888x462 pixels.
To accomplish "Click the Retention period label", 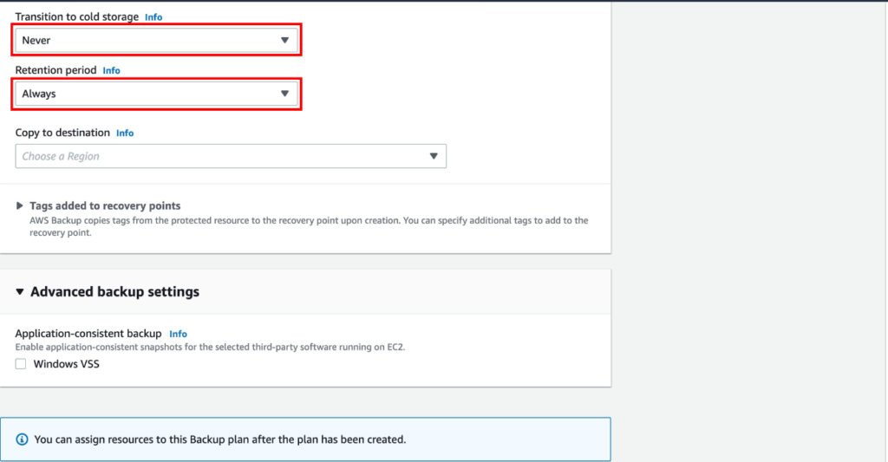I will pos(56,70).
